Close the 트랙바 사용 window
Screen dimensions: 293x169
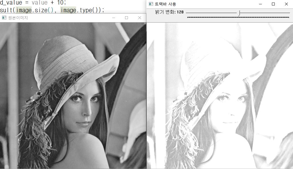[x=286, y=4]
